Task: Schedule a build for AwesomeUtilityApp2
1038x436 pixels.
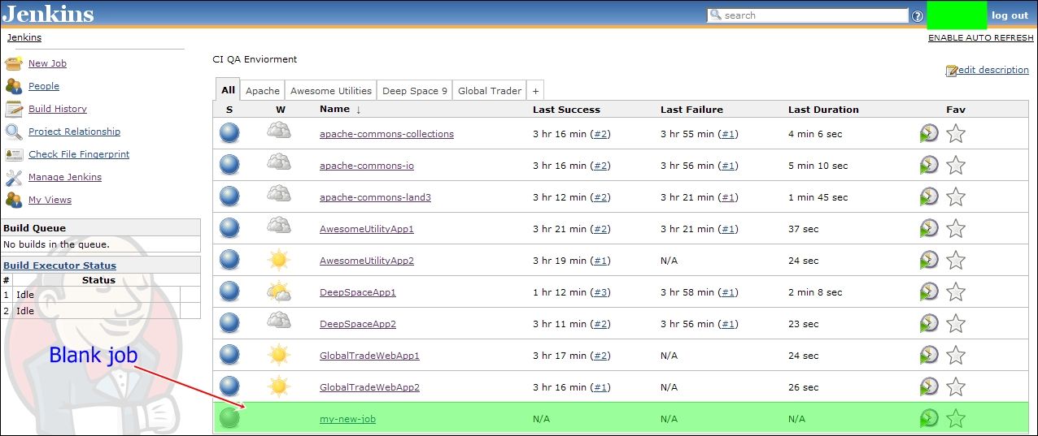Action: coord(929,260)
